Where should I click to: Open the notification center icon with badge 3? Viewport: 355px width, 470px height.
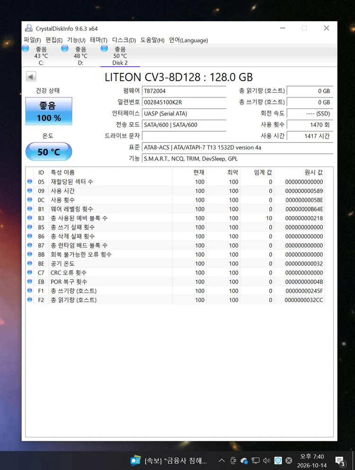click(x=340, y=461)
